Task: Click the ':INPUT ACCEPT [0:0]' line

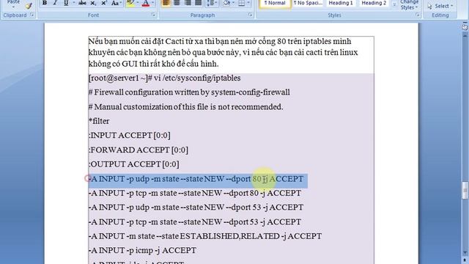Action: (x=130, y=136)
